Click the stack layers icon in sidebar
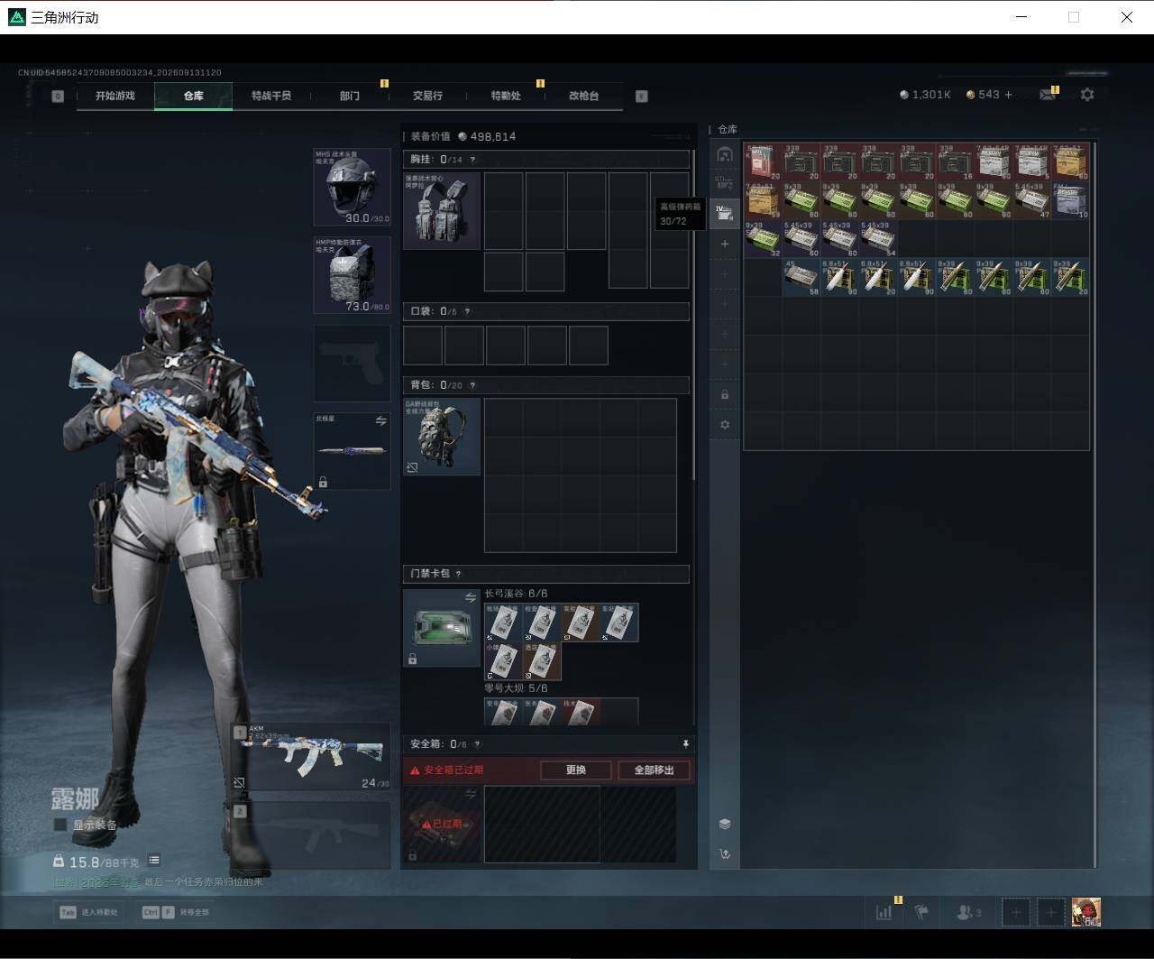Screen dimensions: 1154x959 pyautogui.click(x=725, y=825)
